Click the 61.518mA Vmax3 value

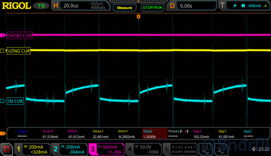[x=50, y=137]
